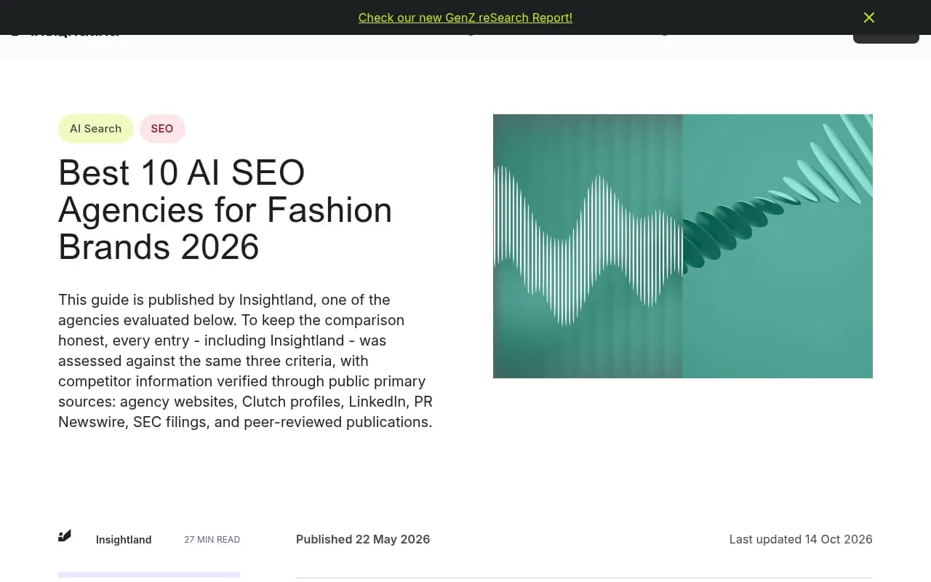Click the teal waveform hero image
931x582 pixels.
pos(683,246)
